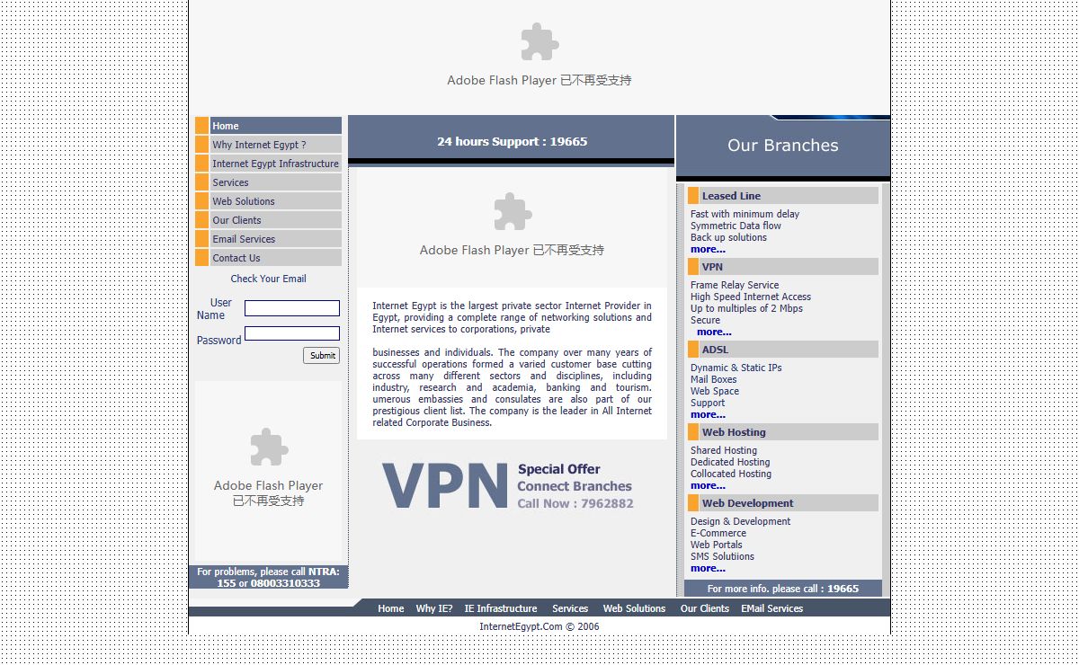The image size is (1079, 665).
Task: Click the header Flash plugin puzzle icon
Action: (539, 42)
